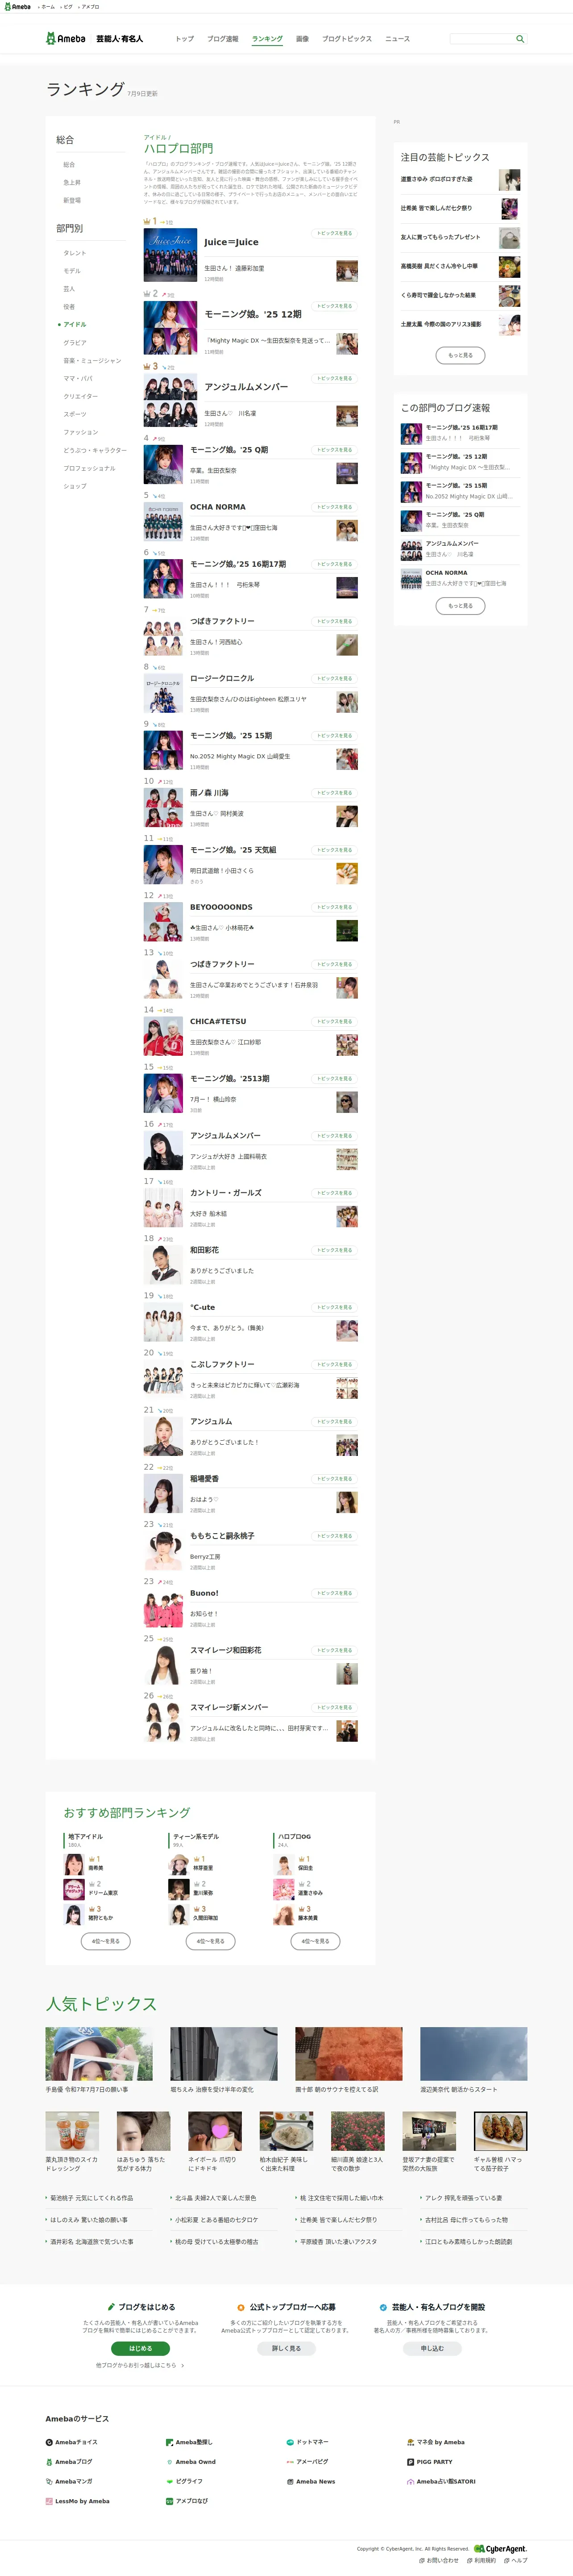This screenshot has width=573, height=2576.
Task: Click the Juice=Juice group thumbnail image
Action: [170, 255]
